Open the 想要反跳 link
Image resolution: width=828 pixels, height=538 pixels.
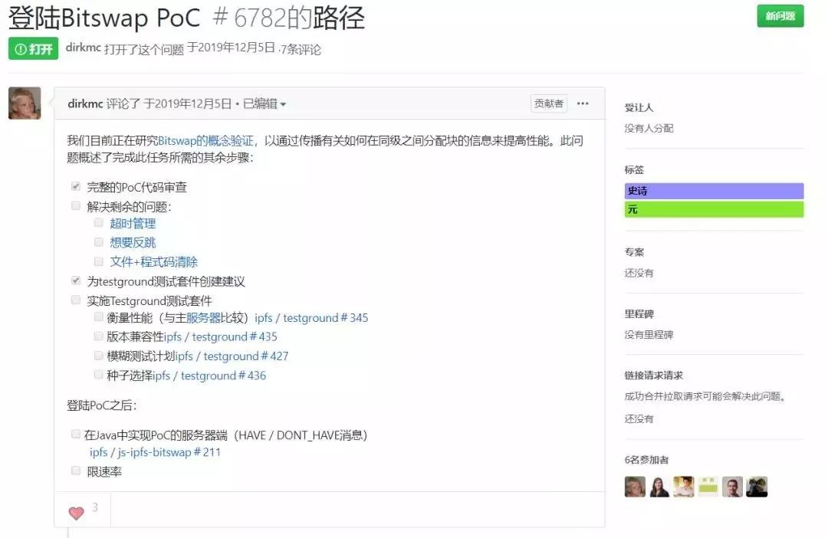tap(133, 242)
